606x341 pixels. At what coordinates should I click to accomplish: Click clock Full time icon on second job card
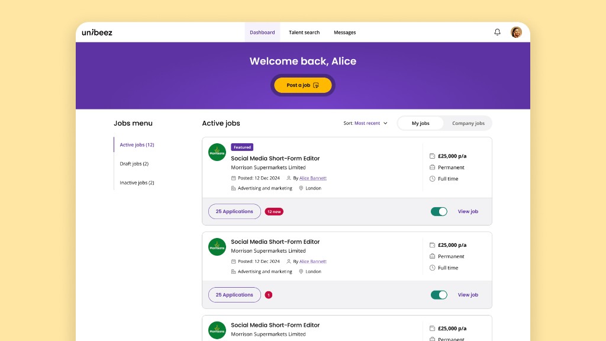432,268
